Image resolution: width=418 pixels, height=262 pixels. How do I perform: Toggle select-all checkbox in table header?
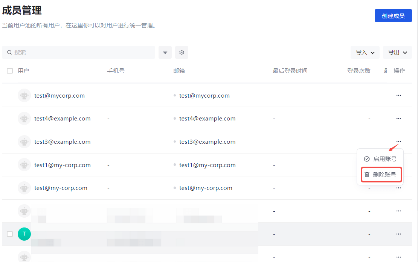coord(10,71)
